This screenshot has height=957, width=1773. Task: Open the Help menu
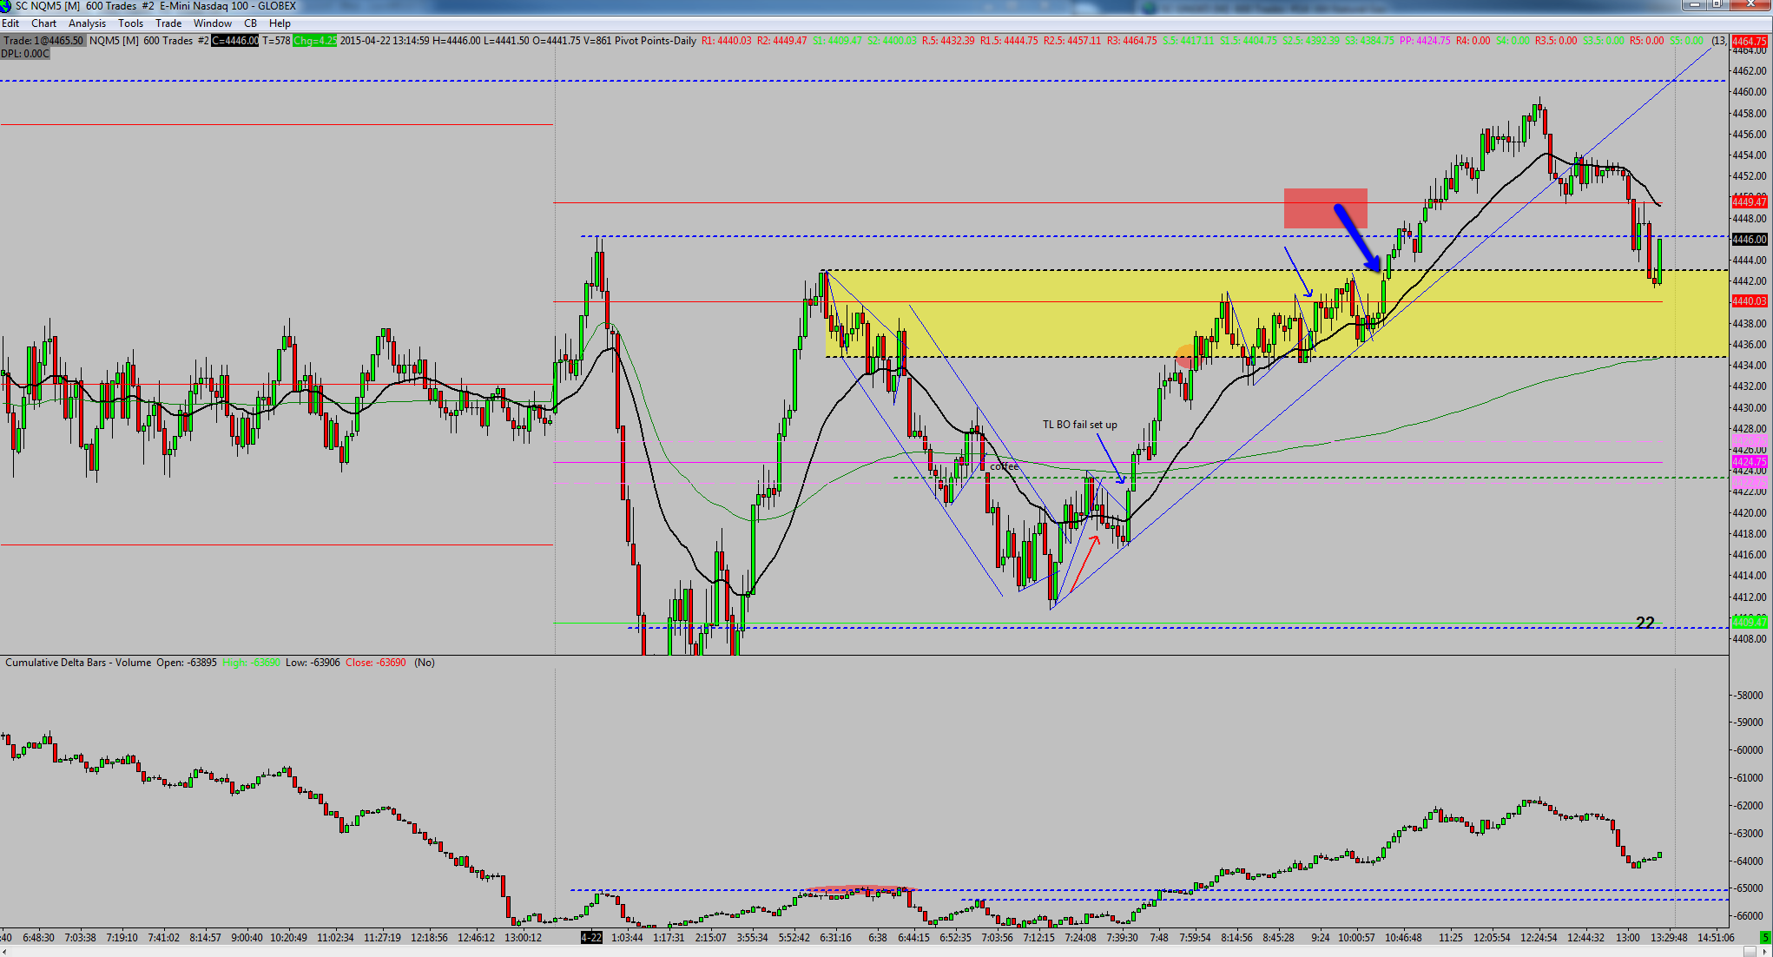280,23
